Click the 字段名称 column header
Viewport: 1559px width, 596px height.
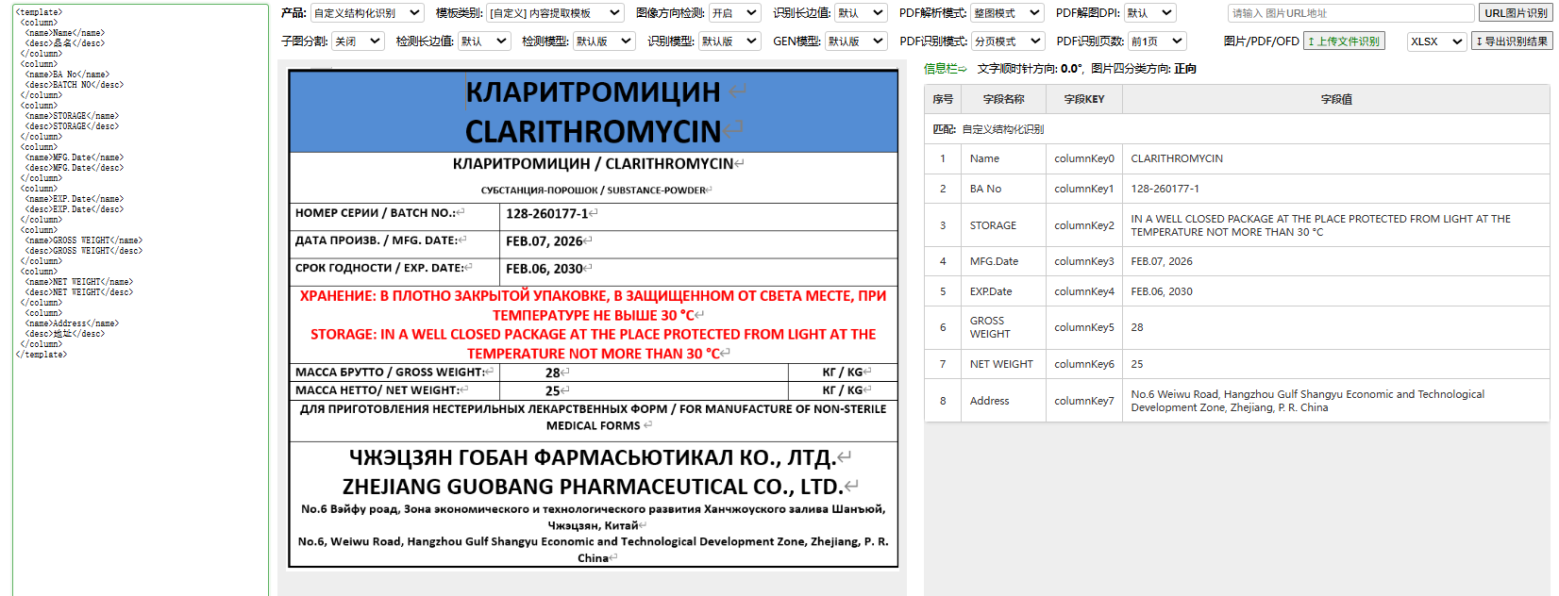tap(1003, 99)
